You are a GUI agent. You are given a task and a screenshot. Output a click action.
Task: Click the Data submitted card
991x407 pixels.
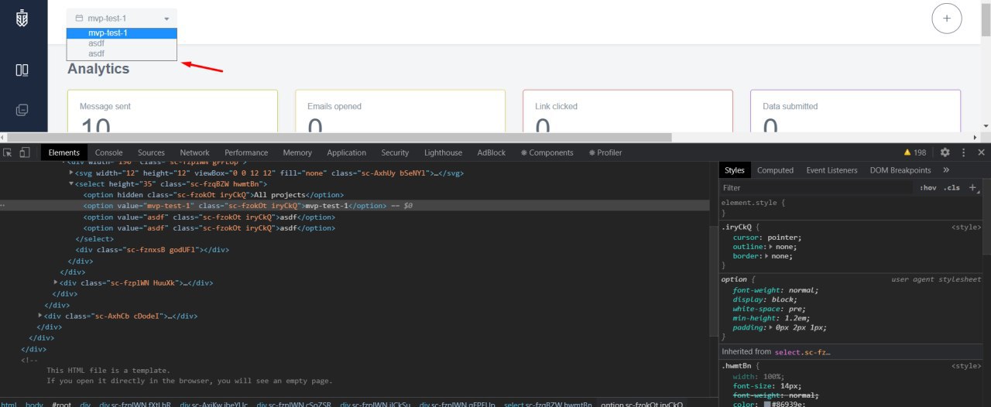point(856,111)
